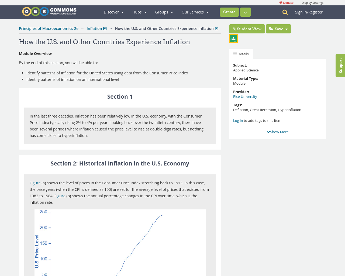Click the Figure link before (b)
345x276 pixels.
[x=60, y=196]
